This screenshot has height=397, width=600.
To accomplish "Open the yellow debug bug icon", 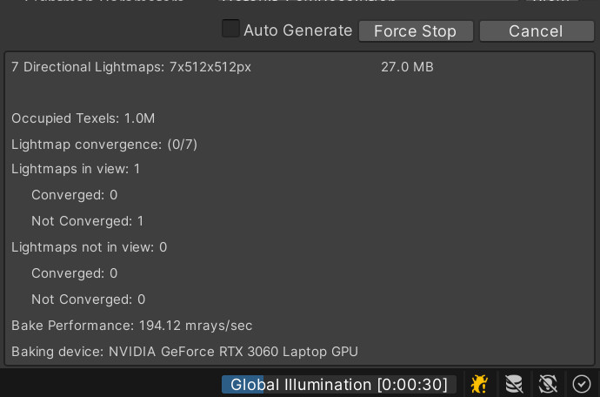I will [479, 384].
